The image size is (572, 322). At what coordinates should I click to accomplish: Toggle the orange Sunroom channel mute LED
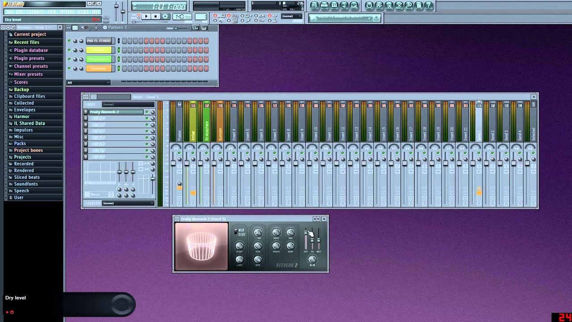[x=69, y=68]
